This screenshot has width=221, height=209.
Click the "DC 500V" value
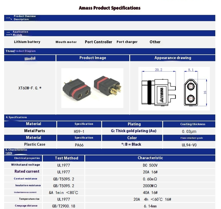tap(150, 165)
